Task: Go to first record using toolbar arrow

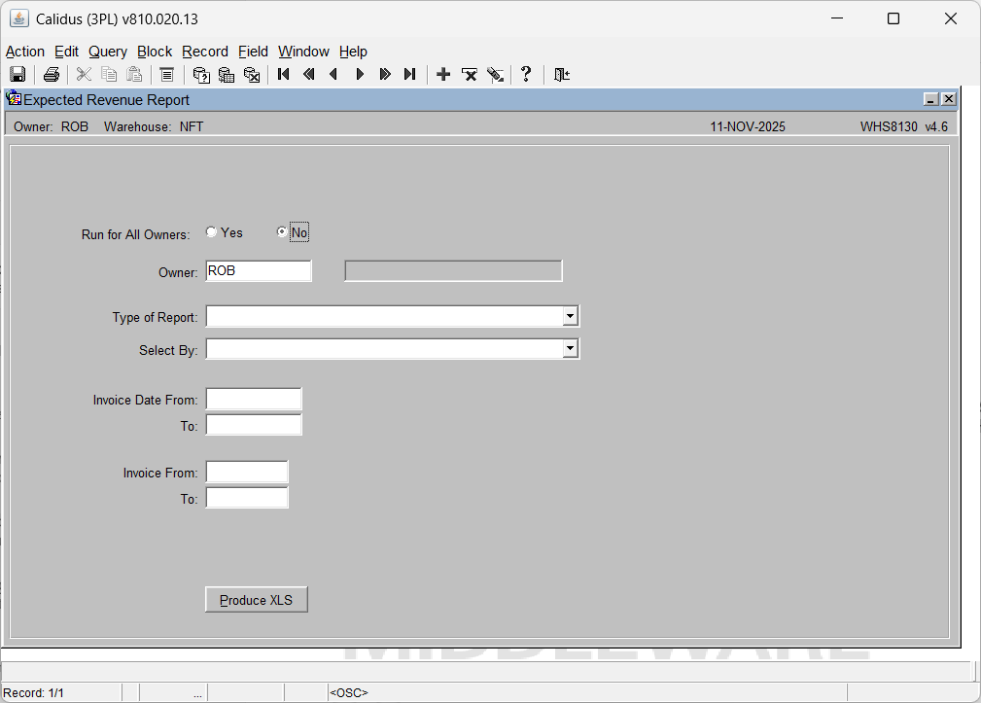Action: coord(284,75)
